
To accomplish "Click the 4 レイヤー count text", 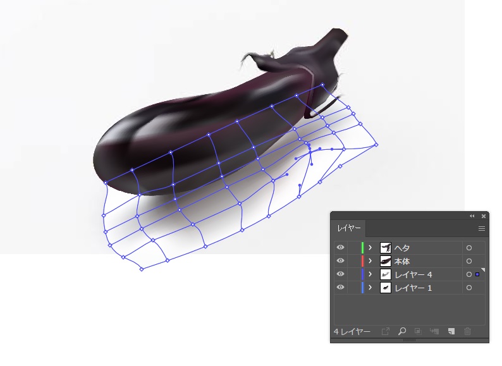I will coord(352,331).
